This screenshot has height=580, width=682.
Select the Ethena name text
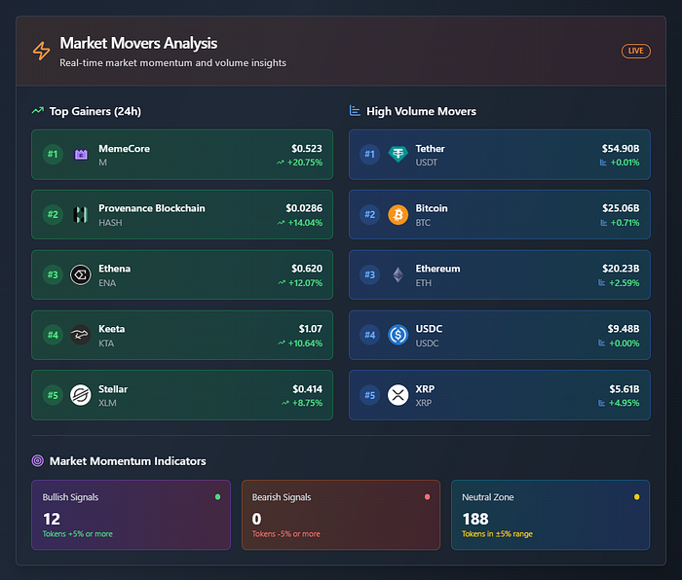coord(114,269)
